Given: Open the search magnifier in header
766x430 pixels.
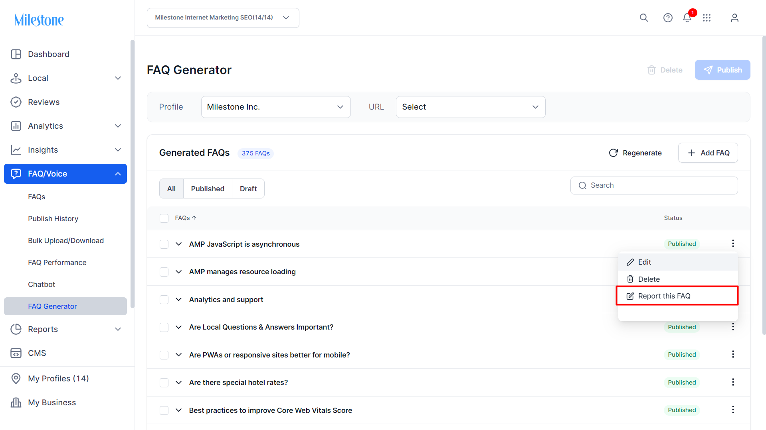Looking at the screenshot, I should (x=644, y=18).
